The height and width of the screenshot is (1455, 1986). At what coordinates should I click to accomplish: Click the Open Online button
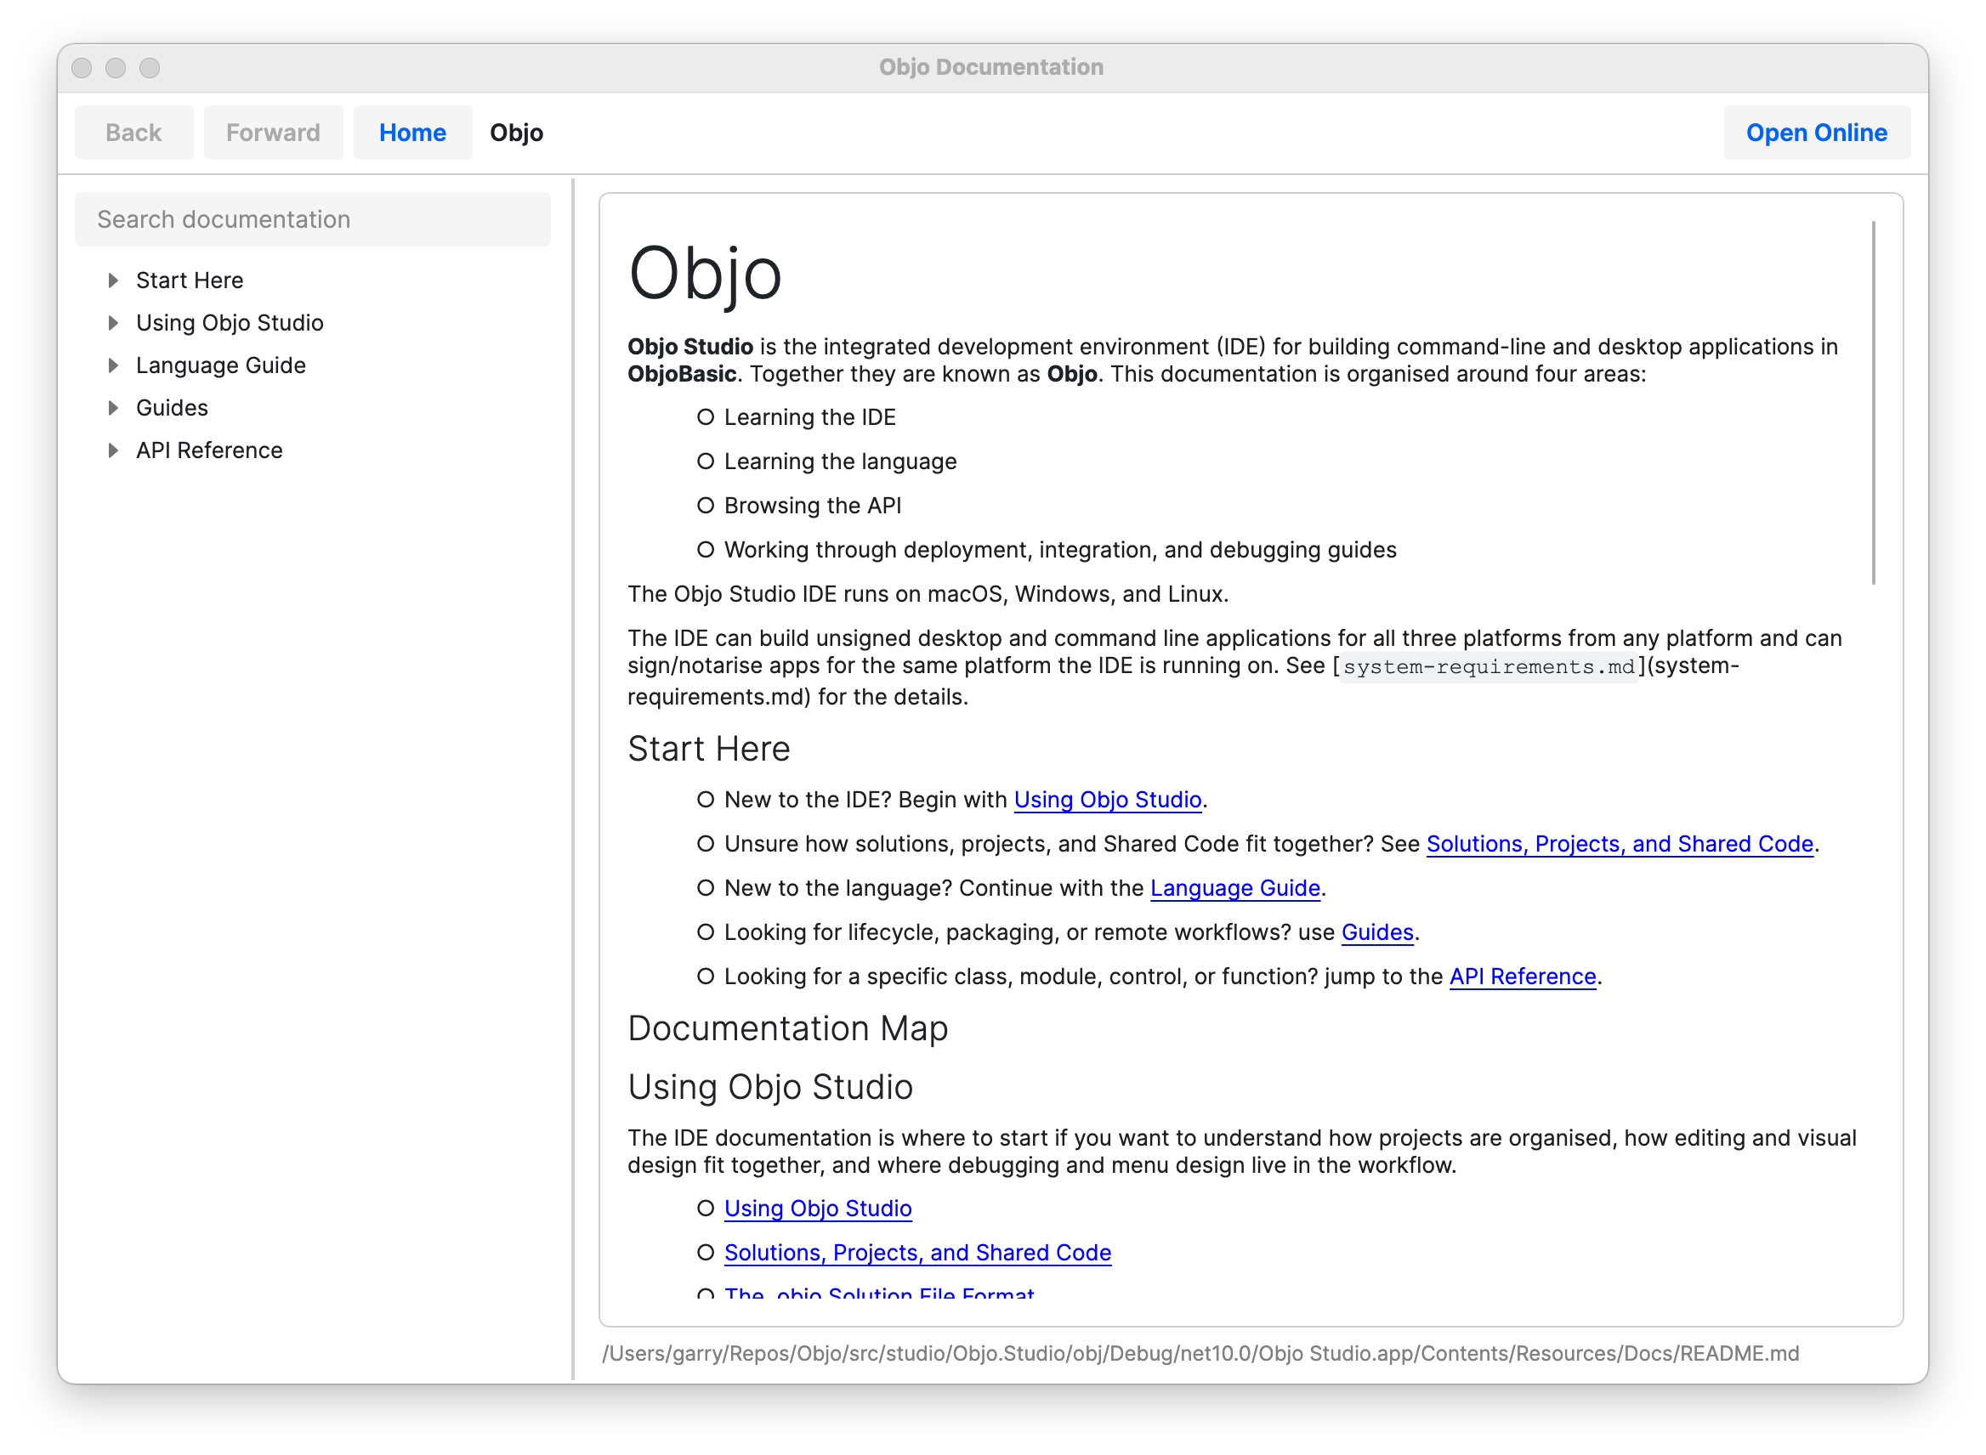(1816, 132)
